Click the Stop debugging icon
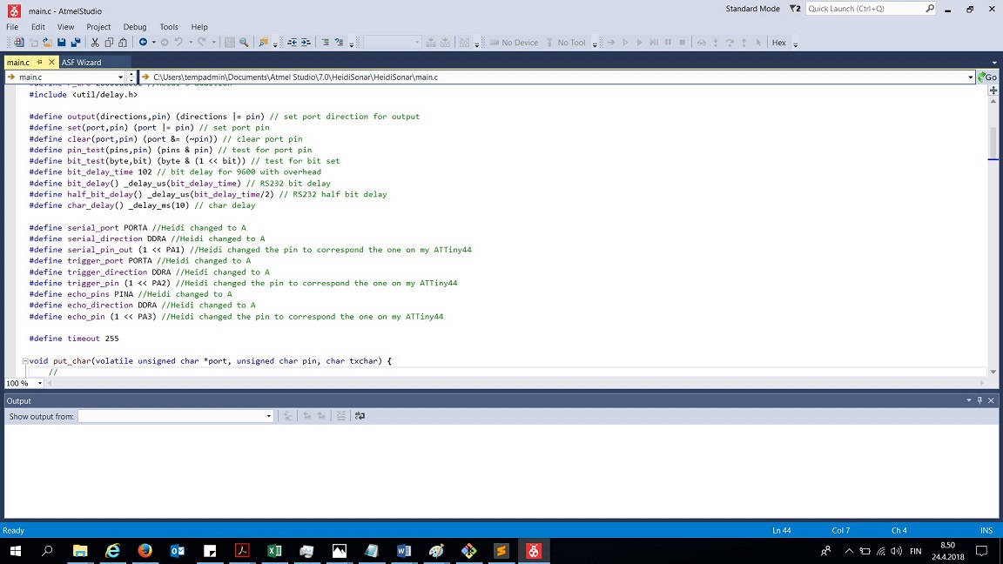 click(682, 42)
